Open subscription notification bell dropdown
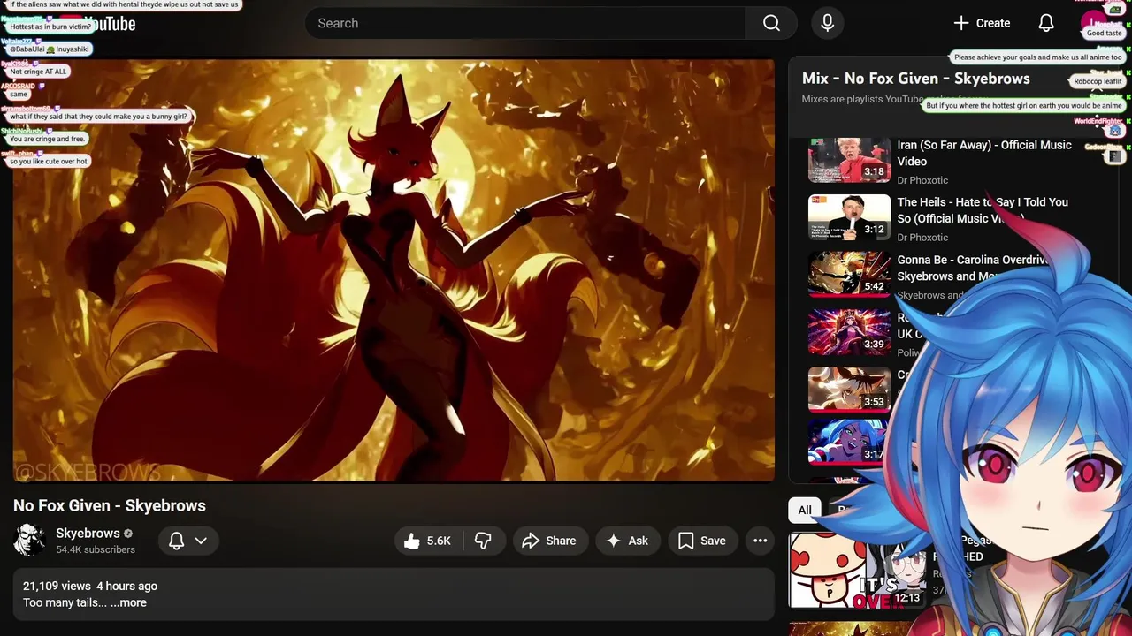Viewport: 1132px width, 636px height. (188, 541)
